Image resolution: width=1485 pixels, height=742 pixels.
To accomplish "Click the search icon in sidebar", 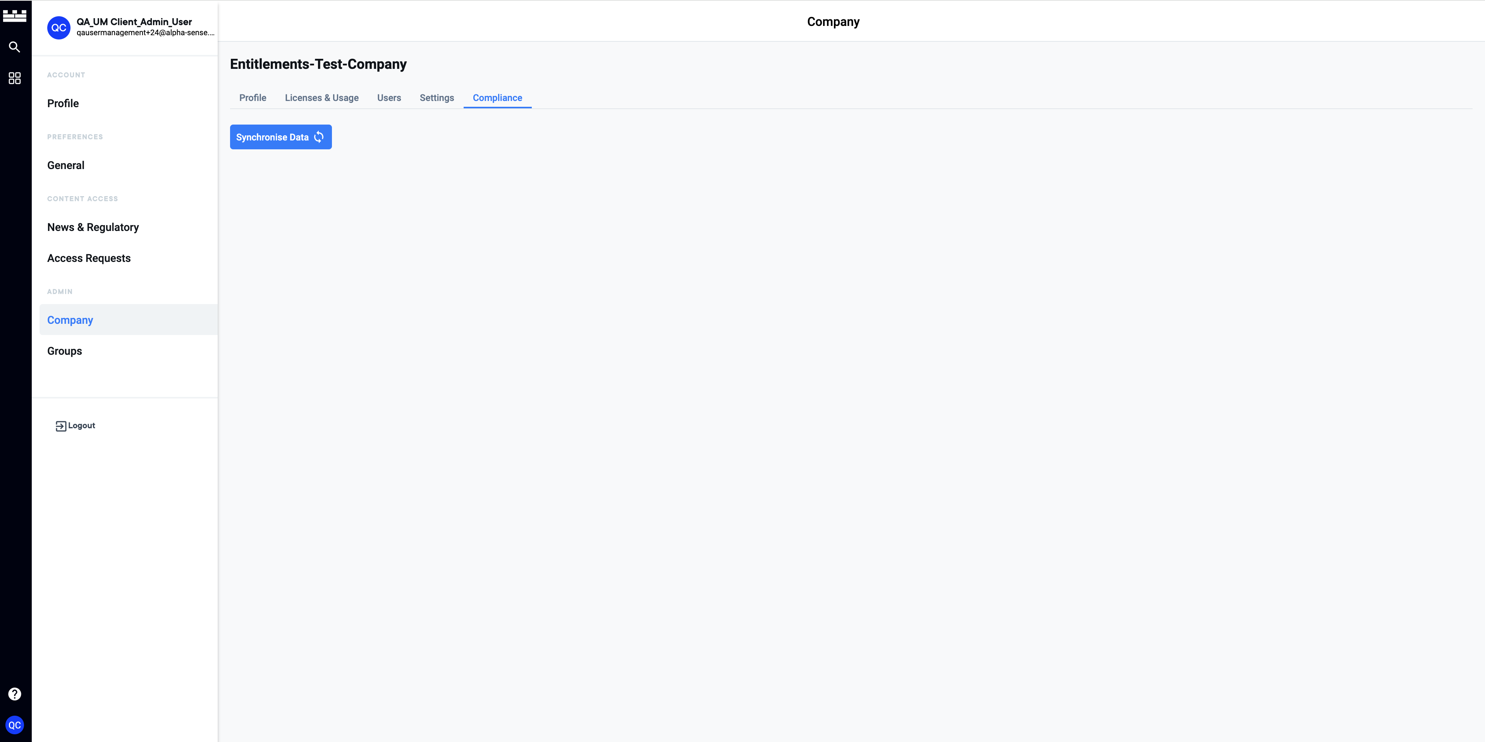I will point(15,46).
